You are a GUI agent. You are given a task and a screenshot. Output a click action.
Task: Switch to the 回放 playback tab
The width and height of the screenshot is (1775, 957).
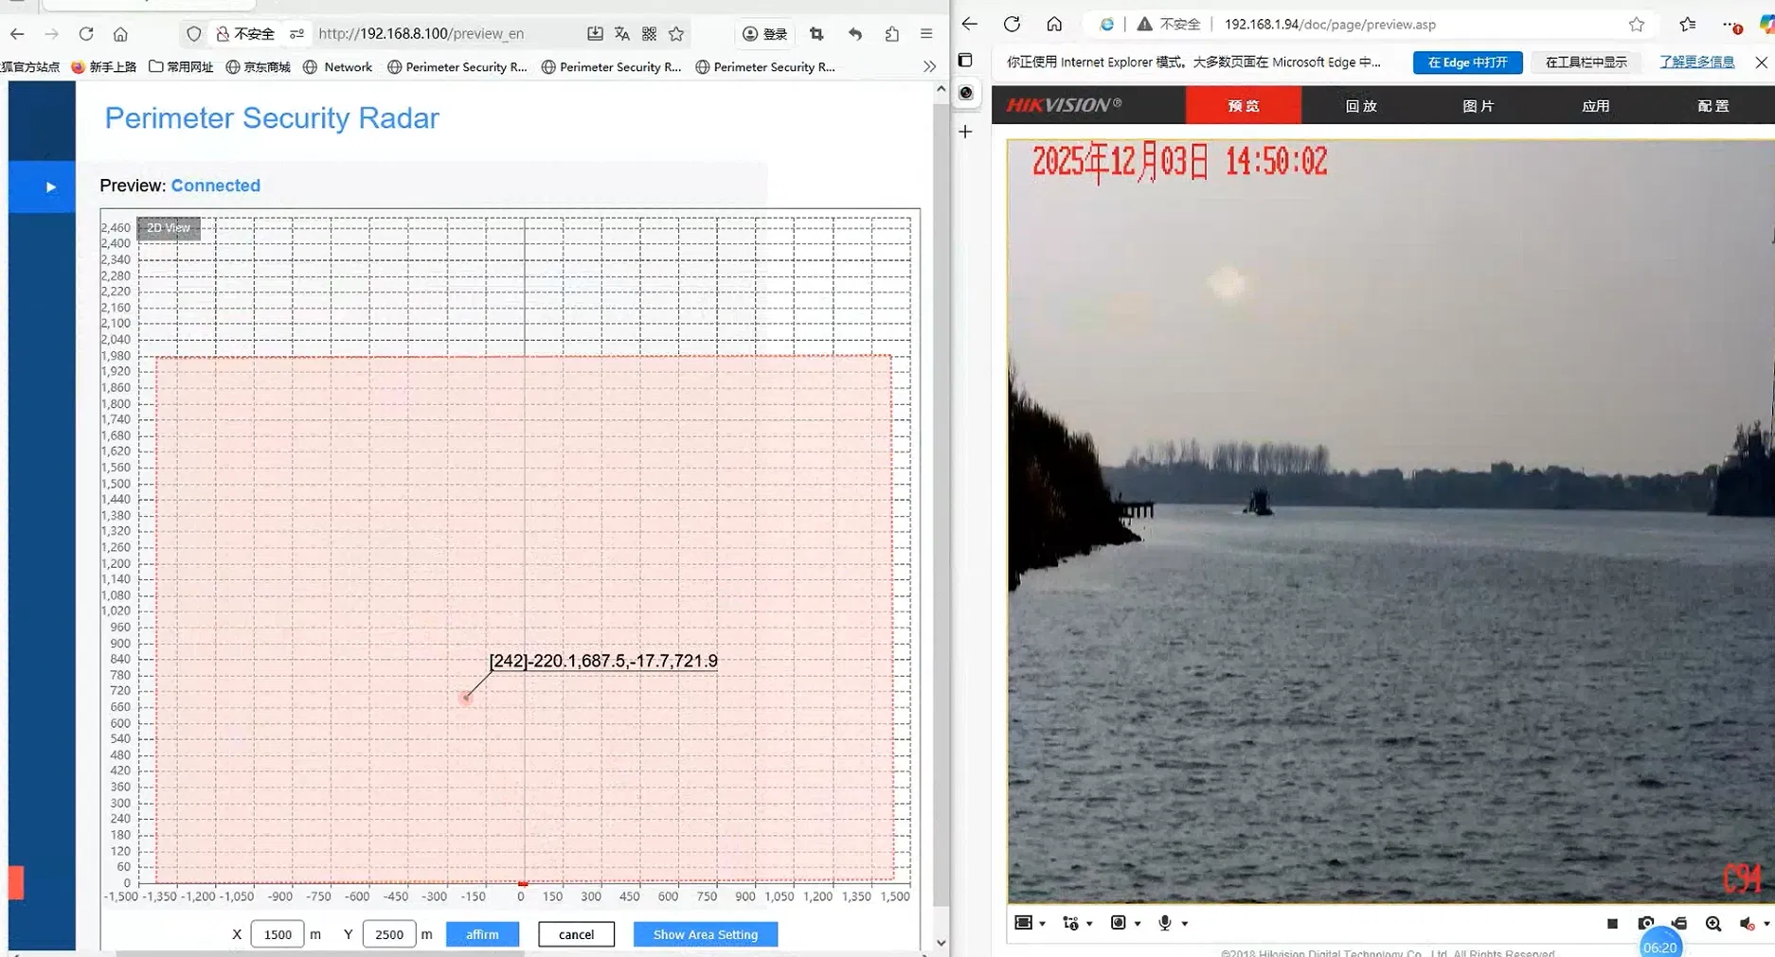pyautogui.click(x=1360, y=105)
